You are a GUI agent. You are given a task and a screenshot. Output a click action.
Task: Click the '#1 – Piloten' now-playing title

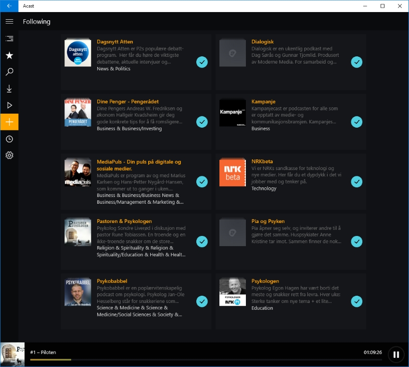(43, 353)
